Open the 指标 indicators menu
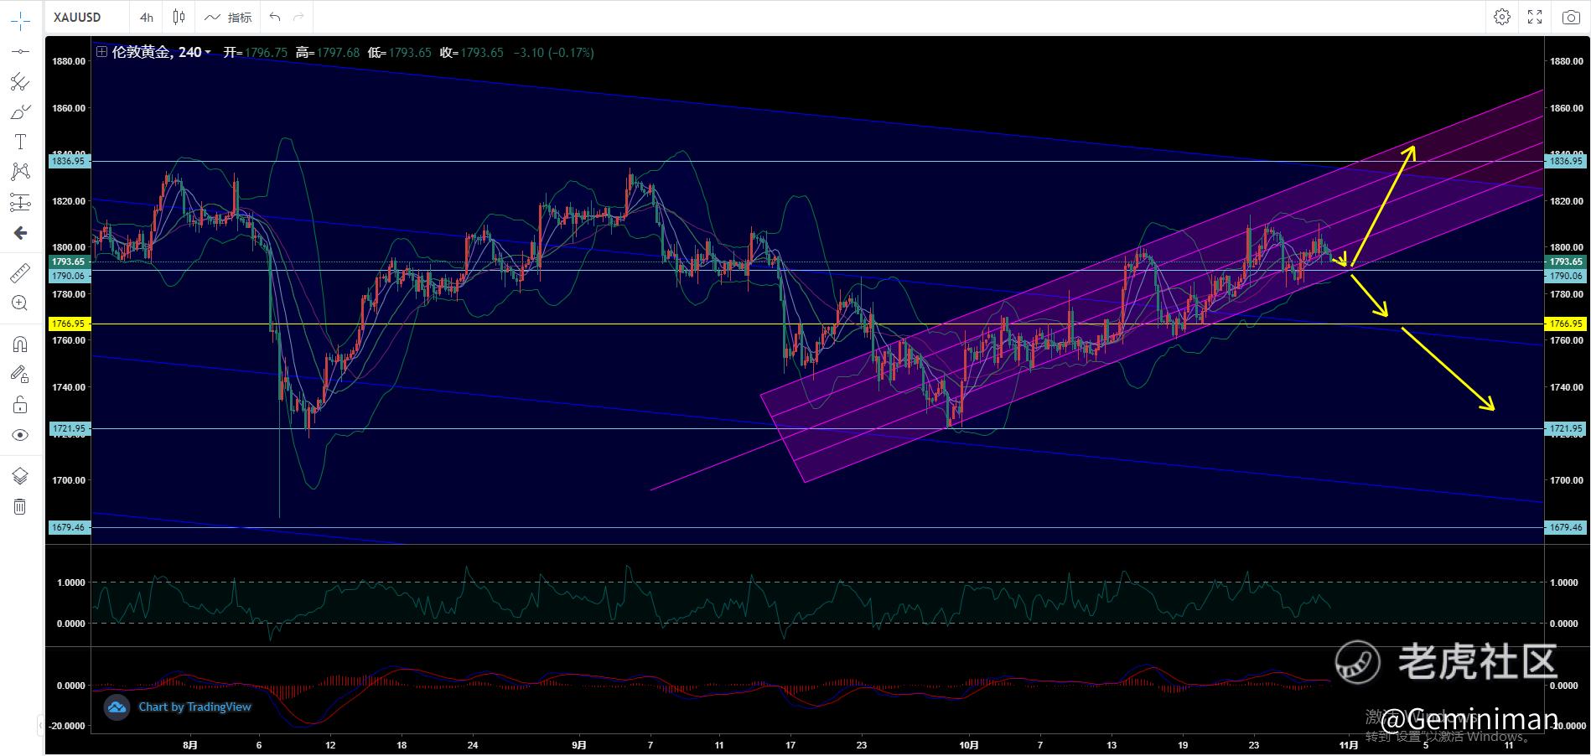 click(x=228, y=17)
